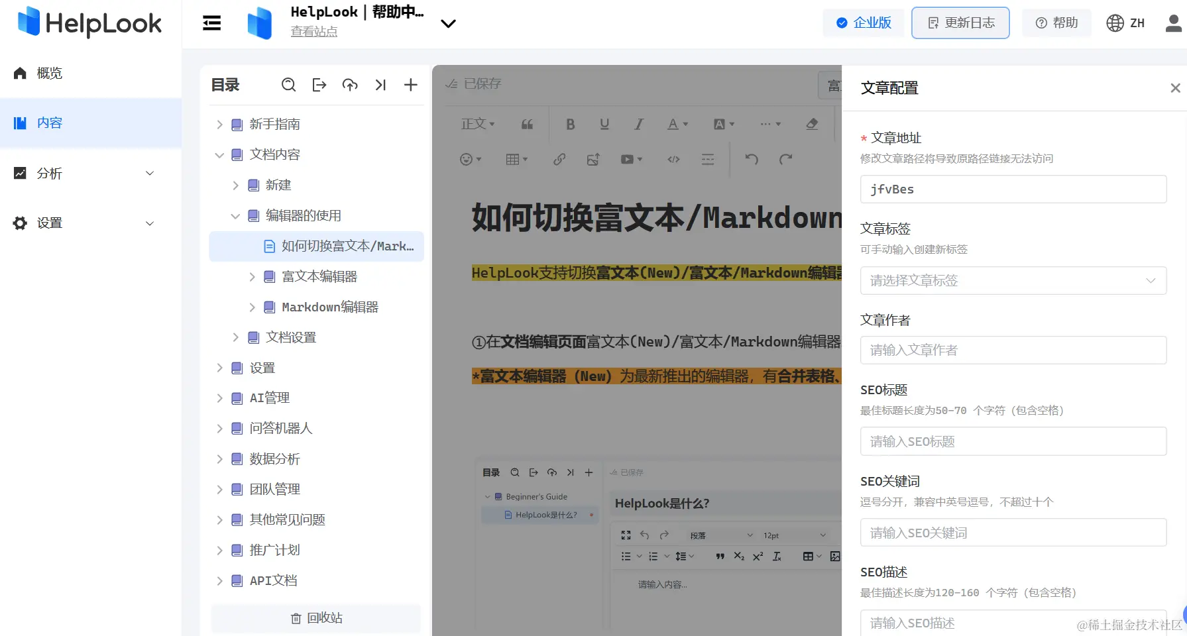
Task: Click the 请输入SEO关键词 input field
Action: click(x=1013, y=533)
